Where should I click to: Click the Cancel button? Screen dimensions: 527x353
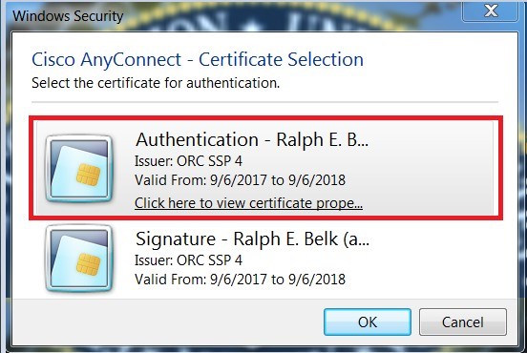point(462,322)
